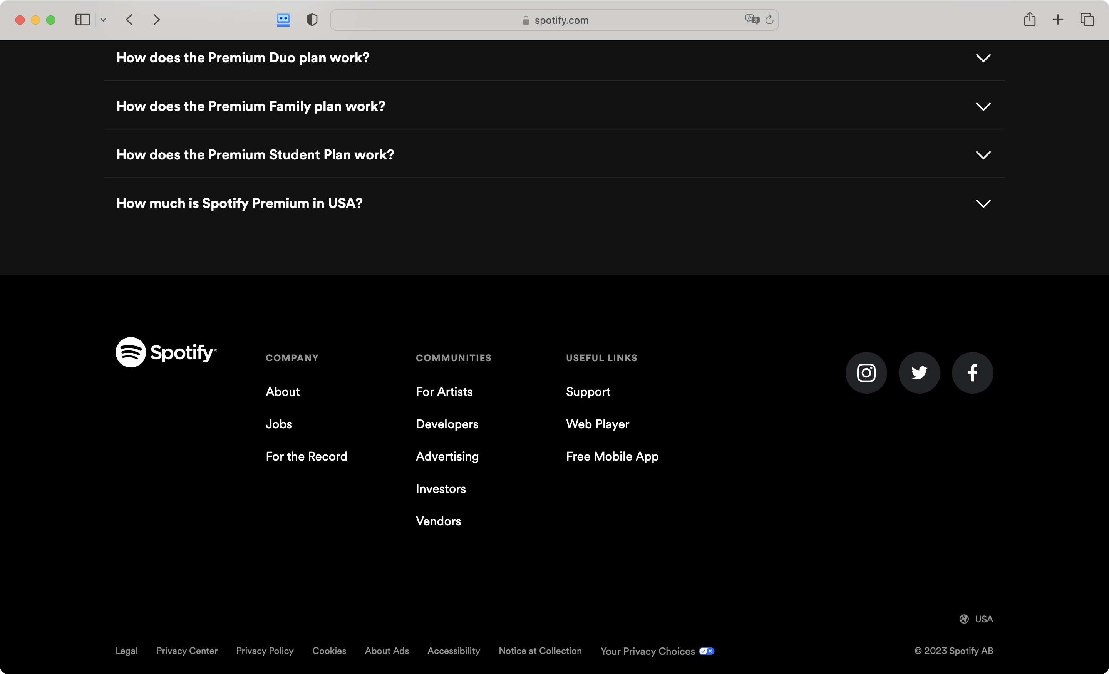Image resolution: width=1109 pixels, height=674 pixels.
Task: Open About Ads footer link
Action: click(387, 651)
